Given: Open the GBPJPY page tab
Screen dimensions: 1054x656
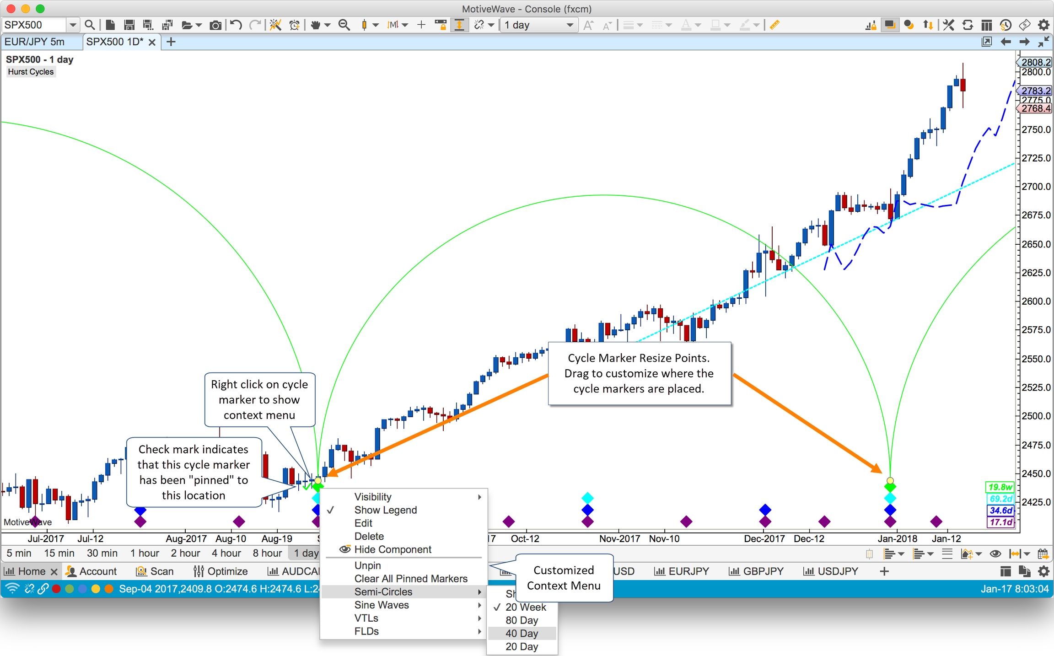Looking at the screenshot, I should 756,571.
